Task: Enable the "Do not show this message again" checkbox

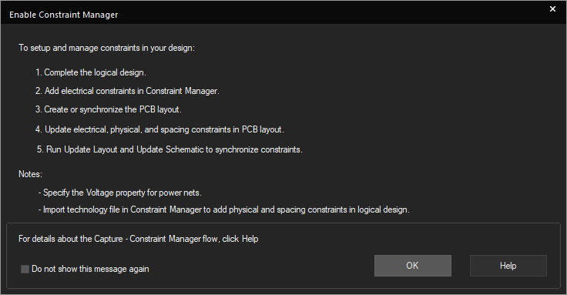Action: 25,269
